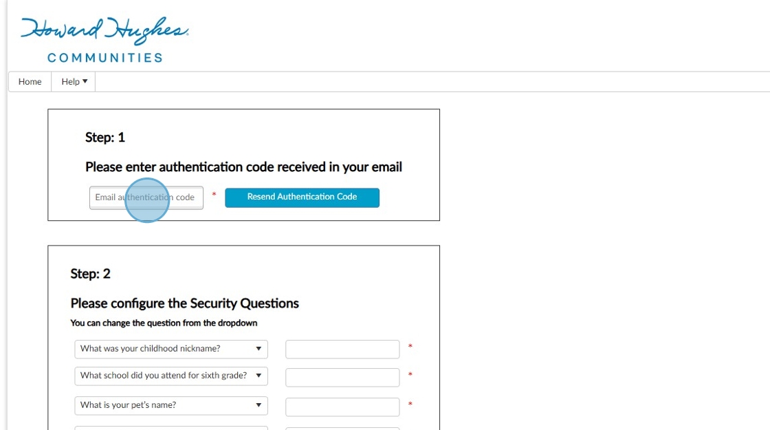Open the Help menu
The image size is (770, 430).
72,81
